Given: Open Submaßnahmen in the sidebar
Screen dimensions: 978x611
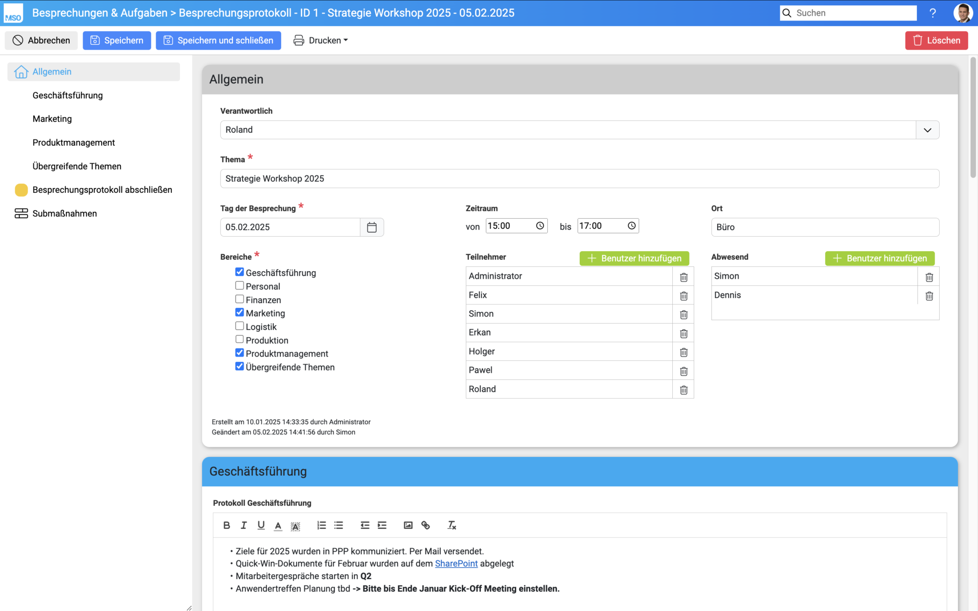Looking at the screenshot, I should pyautogui.click(x=64, y=213).
